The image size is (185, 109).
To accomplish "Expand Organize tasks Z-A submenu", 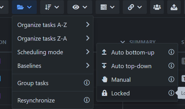I will click(x=53, y=39).
